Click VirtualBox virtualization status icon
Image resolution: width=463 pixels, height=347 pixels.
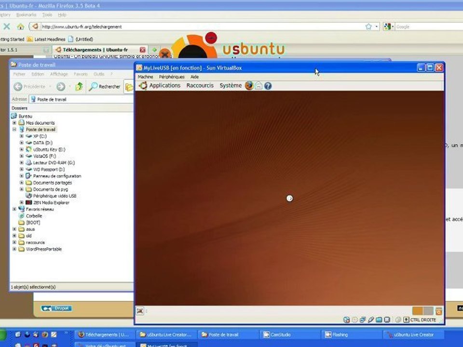point(387,320)
